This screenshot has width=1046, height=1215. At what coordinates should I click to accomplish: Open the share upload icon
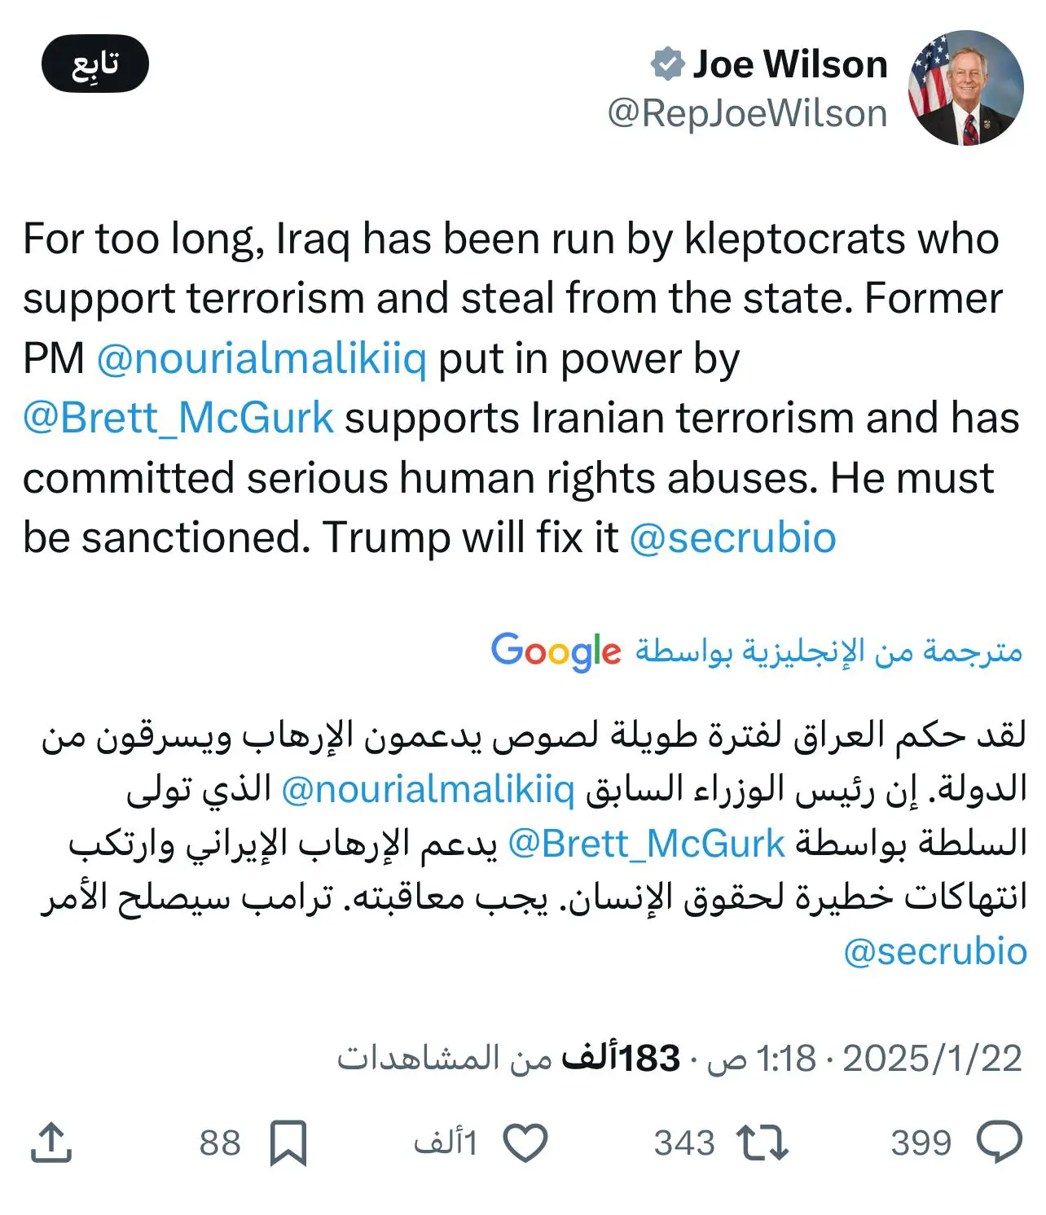click(x=51, y=1142)
